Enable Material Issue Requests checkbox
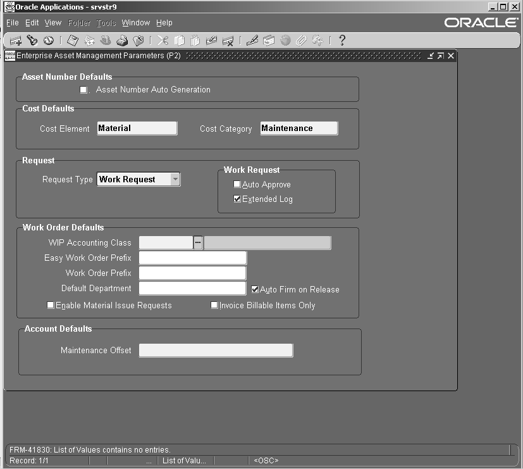 (x=51, y=305)
